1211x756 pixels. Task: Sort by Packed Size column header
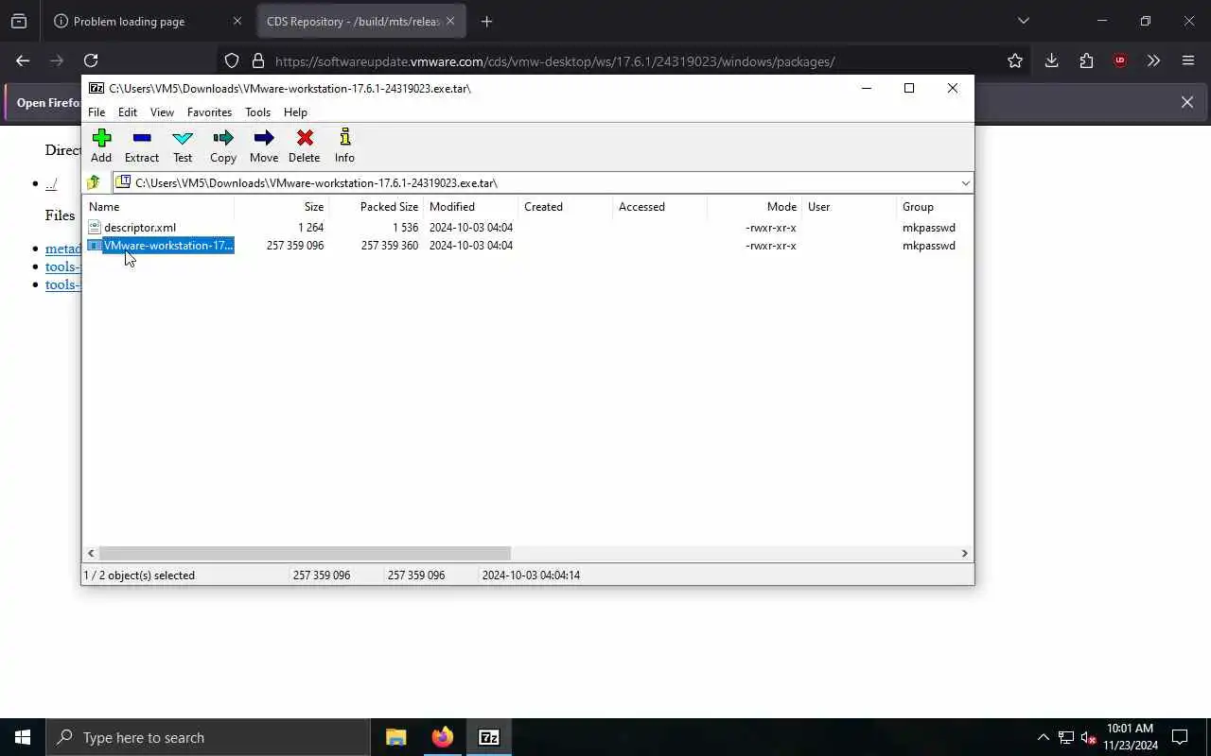coord(377,206)
